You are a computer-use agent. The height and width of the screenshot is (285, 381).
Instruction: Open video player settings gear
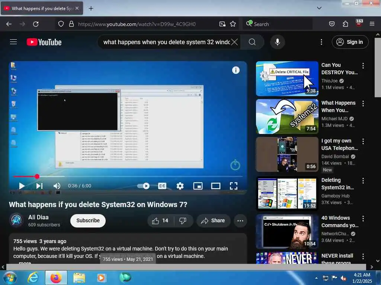click(x=180, y=186)
